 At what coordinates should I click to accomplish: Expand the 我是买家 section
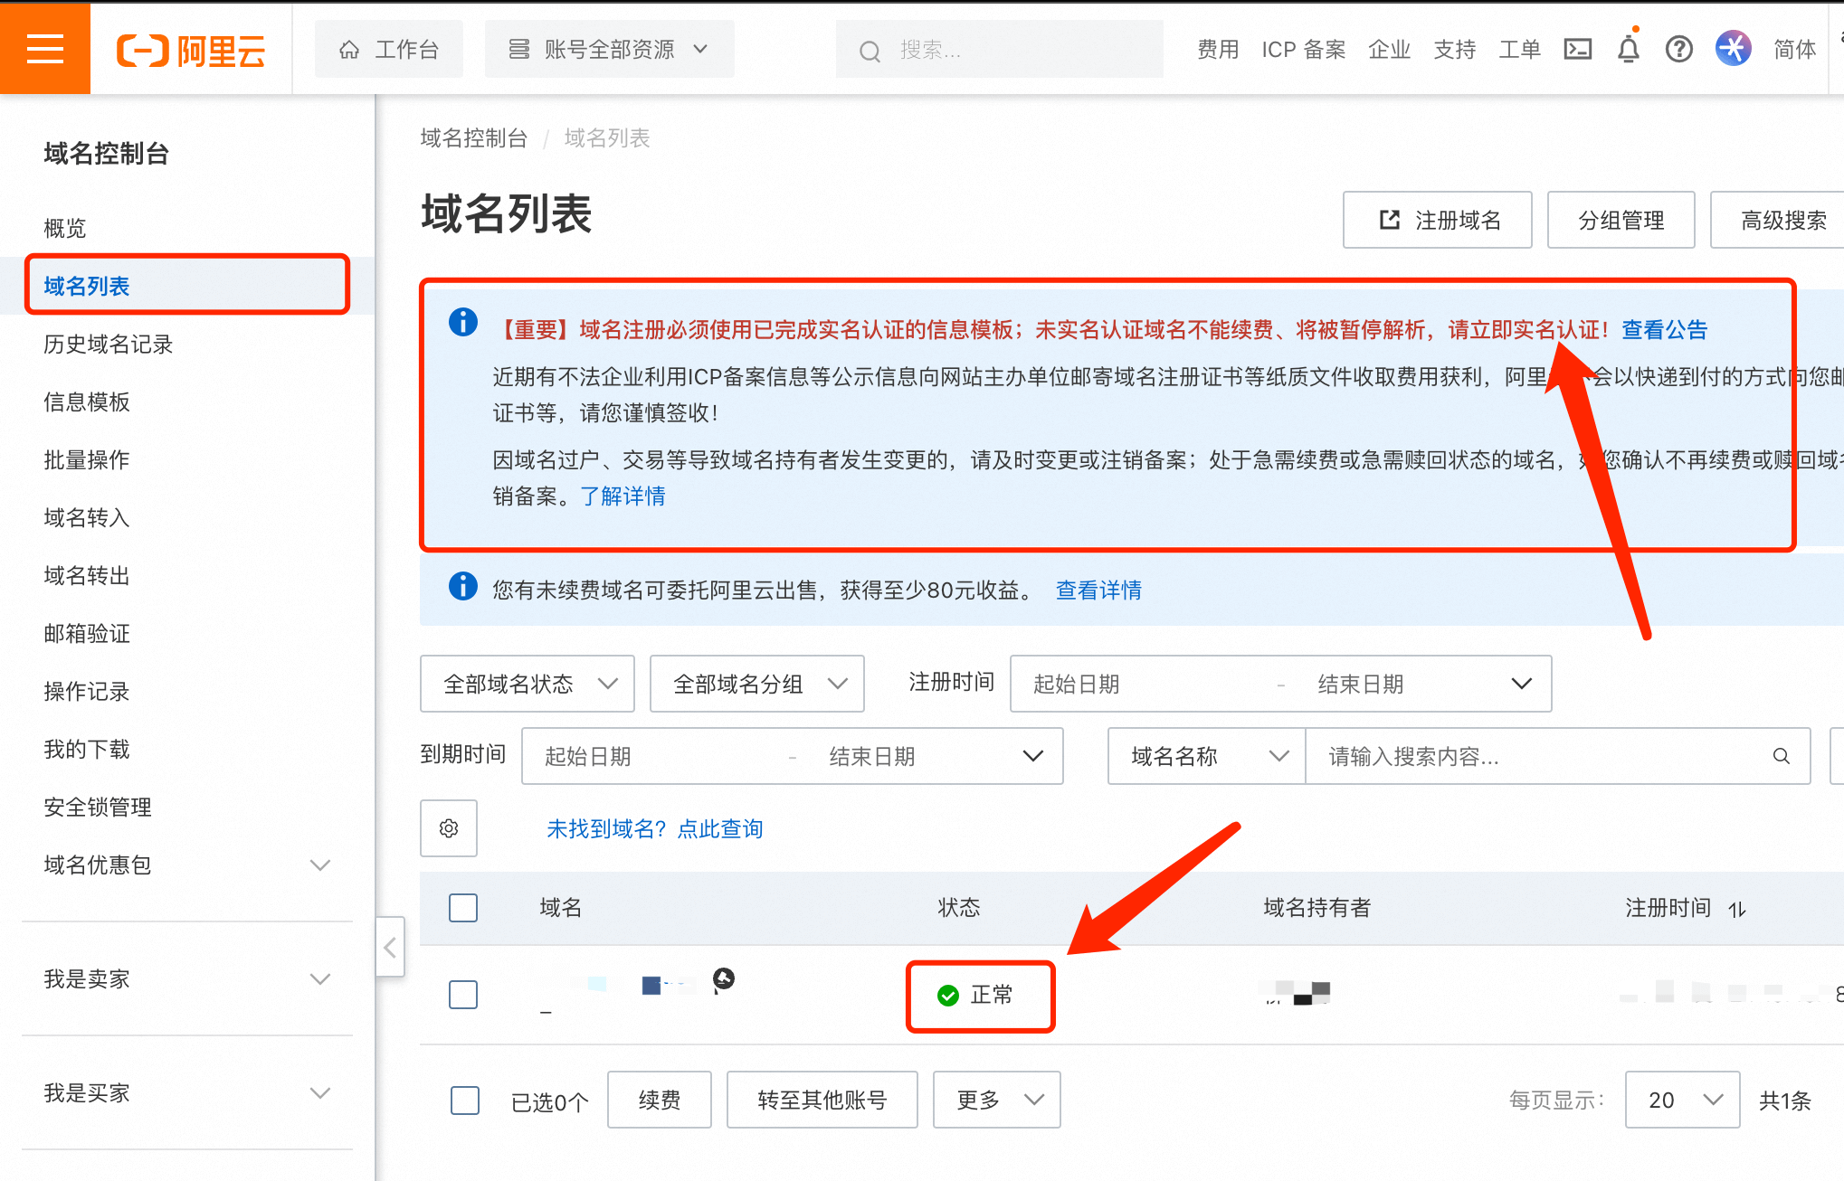187,1092
